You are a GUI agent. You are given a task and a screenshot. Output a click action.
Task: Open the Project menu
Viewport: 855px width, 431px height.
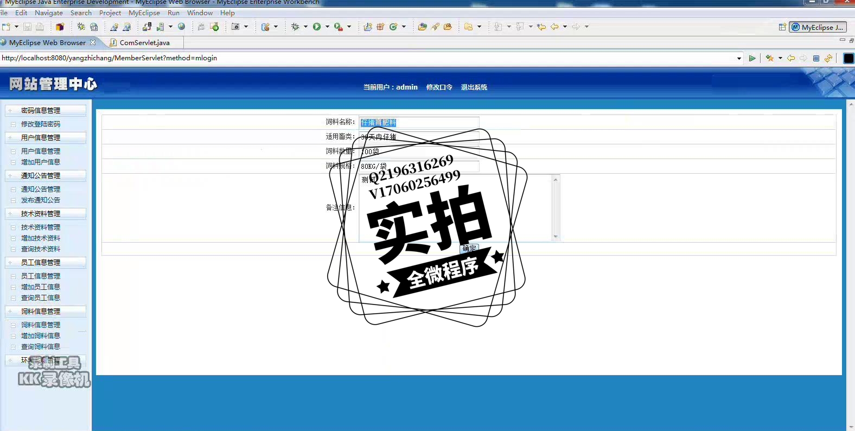pos(110,12)
